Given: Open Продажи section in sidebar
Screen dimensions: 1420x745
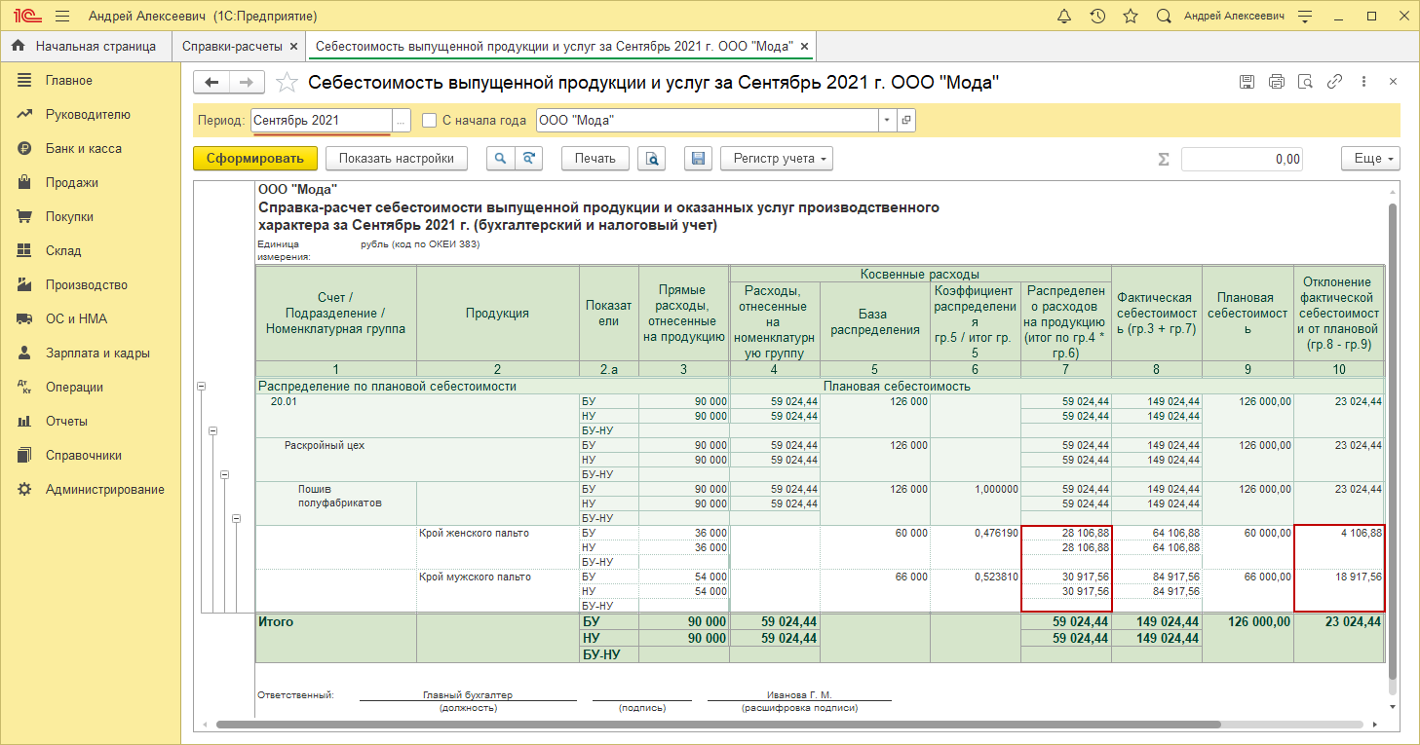Looking at the screenshot, I should [x=71, y=183].
